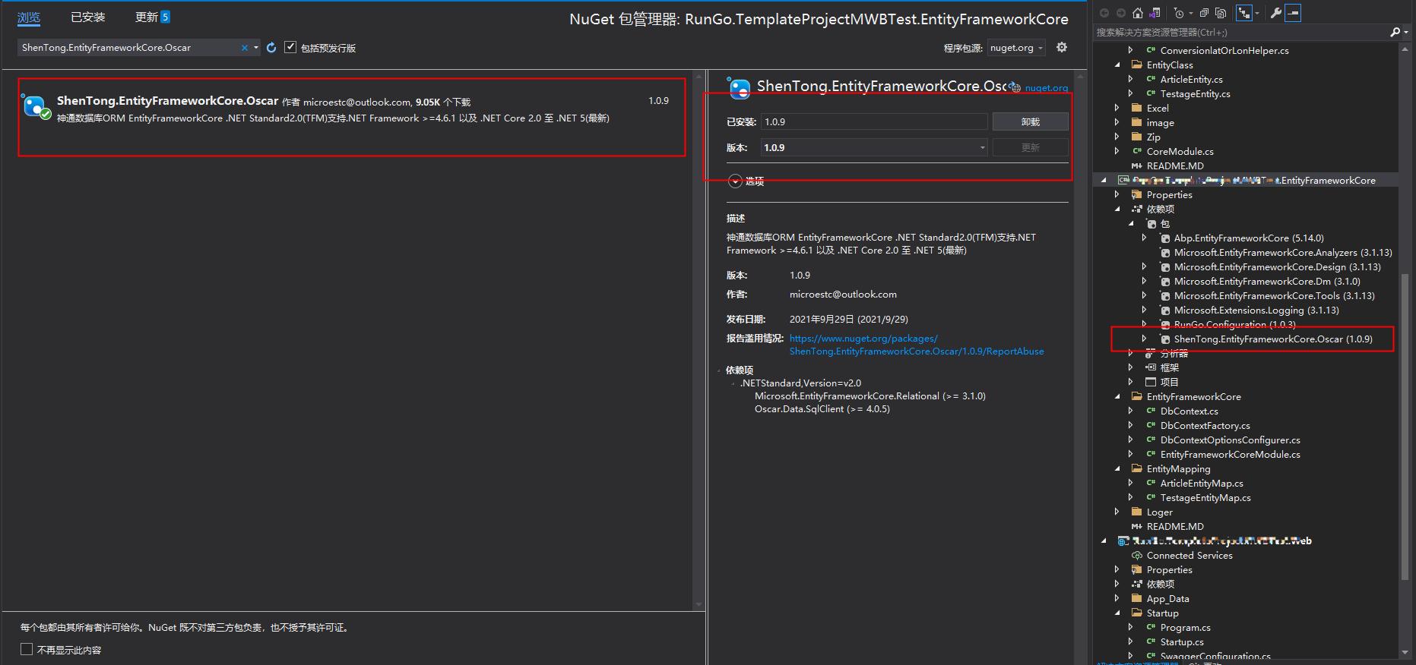The height and width of the screenshot is (665, 1416).
Task: Open NuGet settings gear icon
Action: pos(1062,47)
